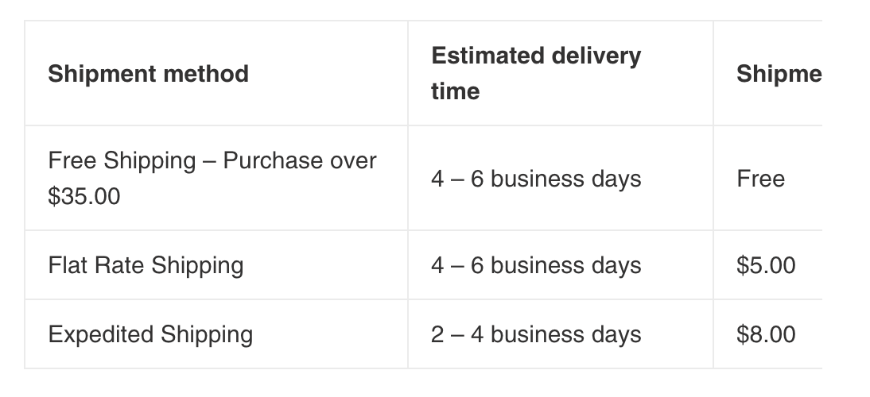Click the "Shipment method" column header
870x397 pixels.
(148, 74)
